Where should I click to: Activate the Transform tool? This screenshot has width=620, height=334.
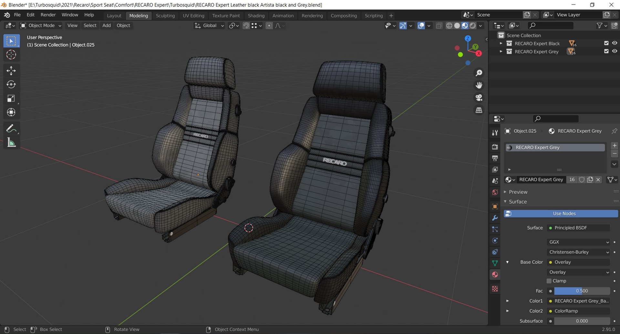[11, 112]
